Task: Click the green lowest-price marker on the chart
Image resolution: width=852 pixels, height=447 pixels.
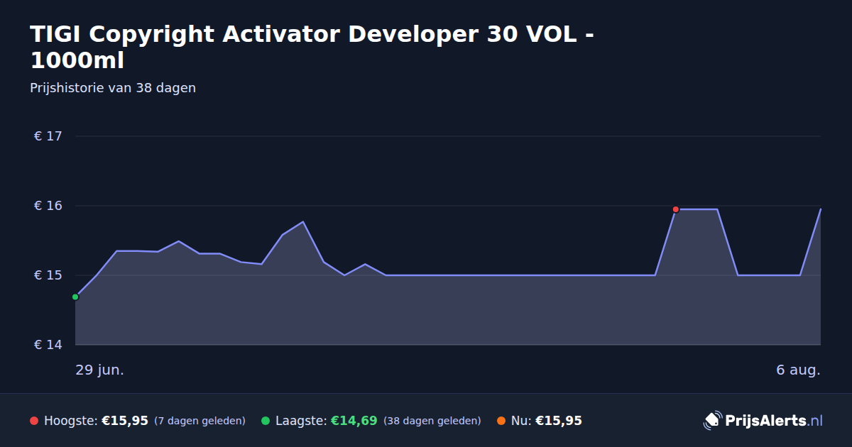Action: [x=75, y=297]
